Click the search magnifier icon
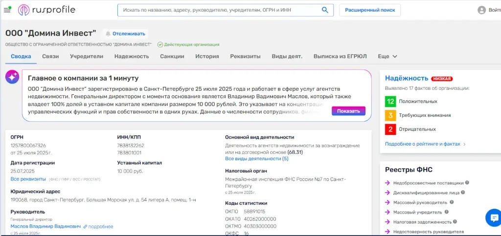 (x=325, y=10)
